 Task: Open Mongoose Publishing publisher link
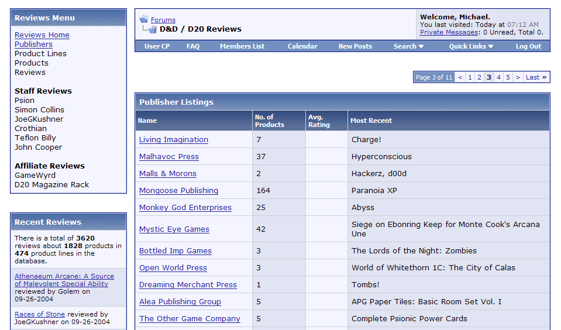tap(178, 190)
